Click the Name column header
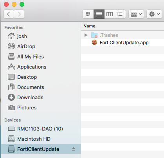Image resolution: width=164 pixels, height=158 pixels. [89, 26]
